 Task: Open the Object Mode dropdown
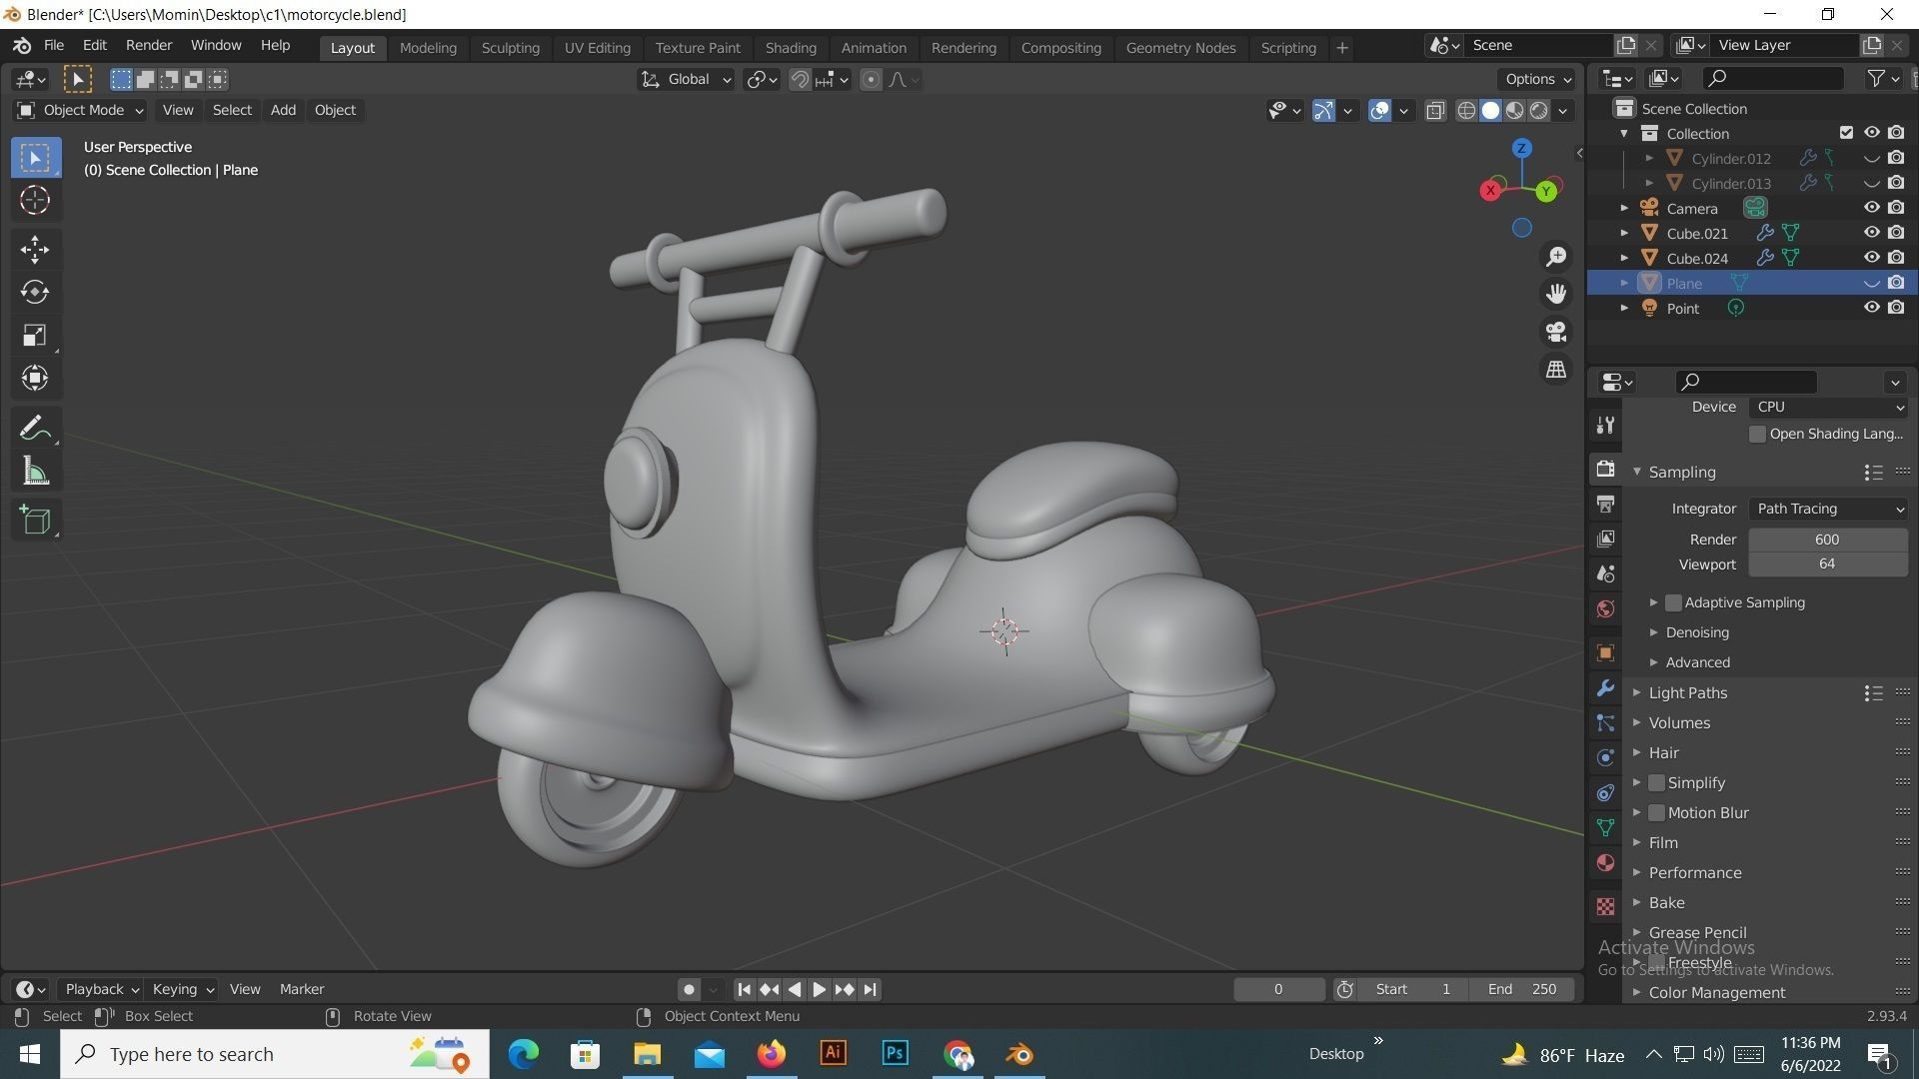(x=81, y=111)
